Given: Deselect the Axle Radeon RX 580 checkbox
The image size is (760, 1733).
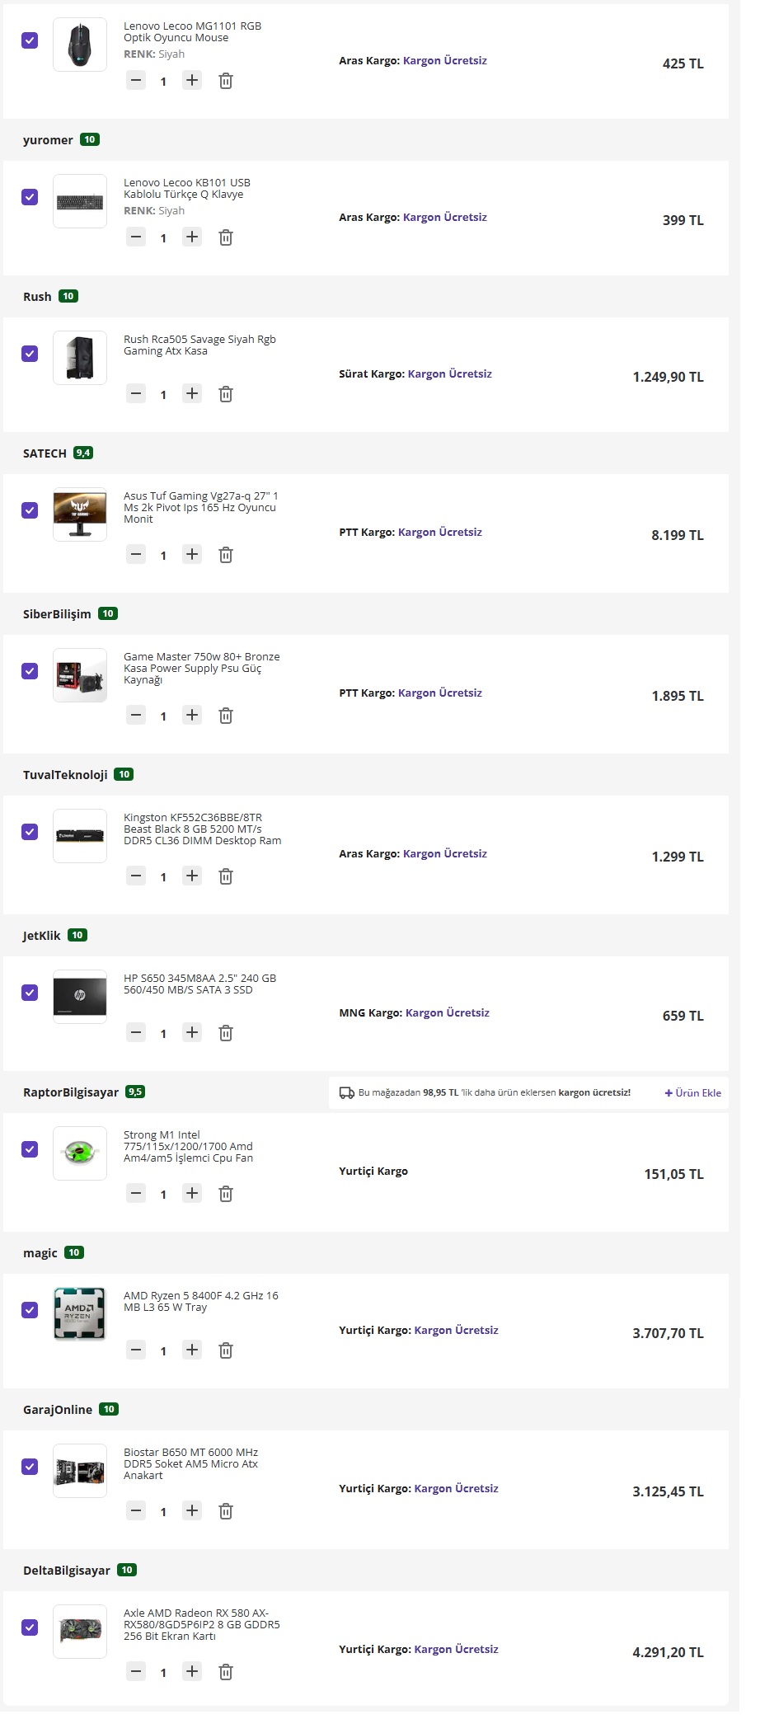Looking at the screenshot, I should pyautogui.click(x=30, y=1627).
